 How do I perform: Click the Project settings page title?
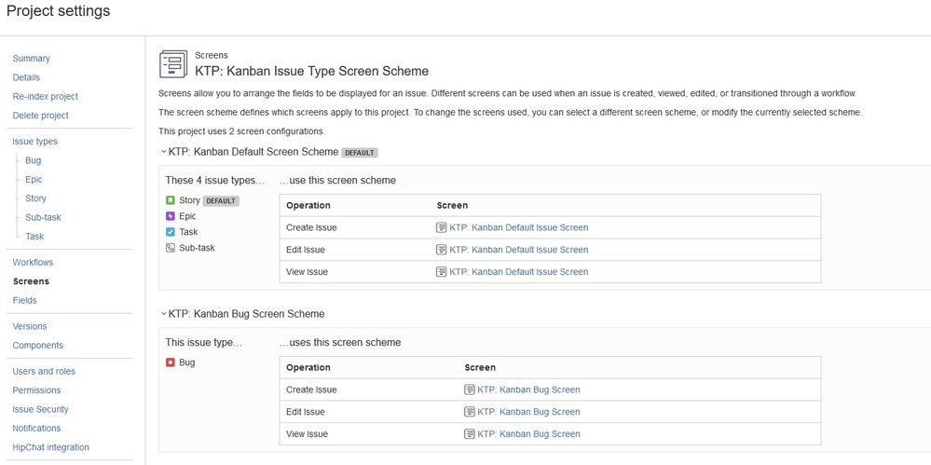pos(58,10)
